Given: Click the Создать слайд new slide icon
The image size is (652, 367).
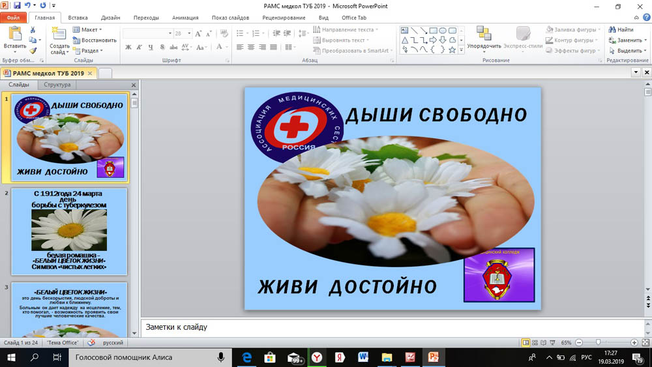Looking at the screenshot, I should 59,40.
